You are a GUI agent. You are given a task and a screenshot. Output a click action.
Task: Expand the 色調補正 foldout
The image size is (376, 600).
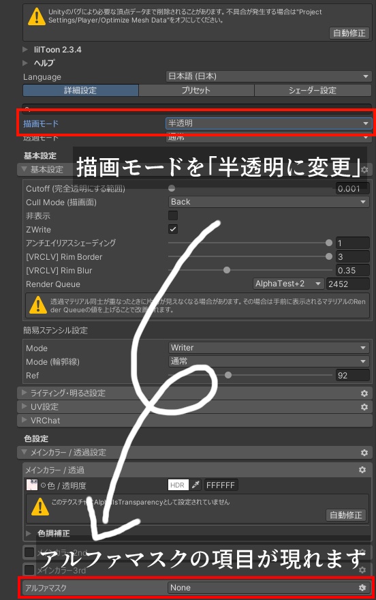coord(29,533)
